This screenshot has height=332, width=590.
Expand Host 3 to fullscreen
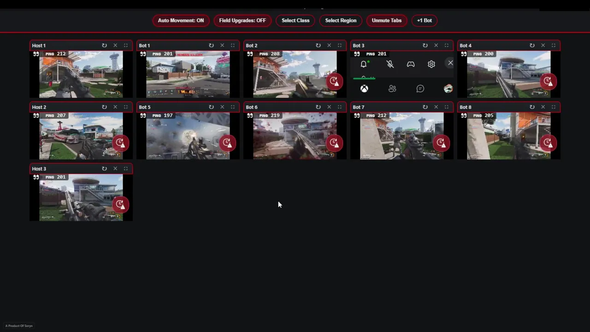(x=125, y=169)
